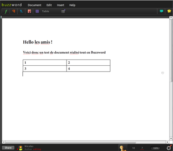Screen dimensions: 173x151
Task: Open the comments speech bubble icon
Action: click(x=161, y=11)
